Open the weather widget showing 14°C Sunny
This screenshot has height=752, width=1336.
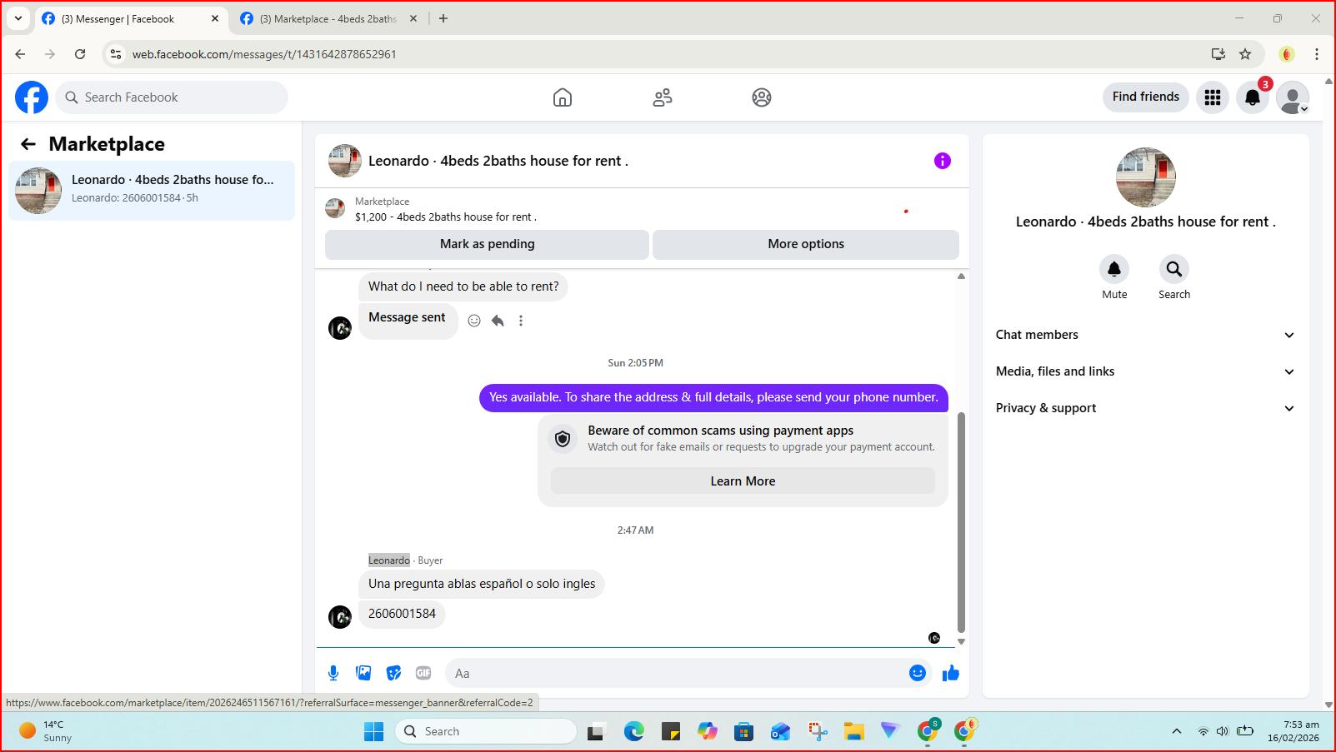coord(46,731)
